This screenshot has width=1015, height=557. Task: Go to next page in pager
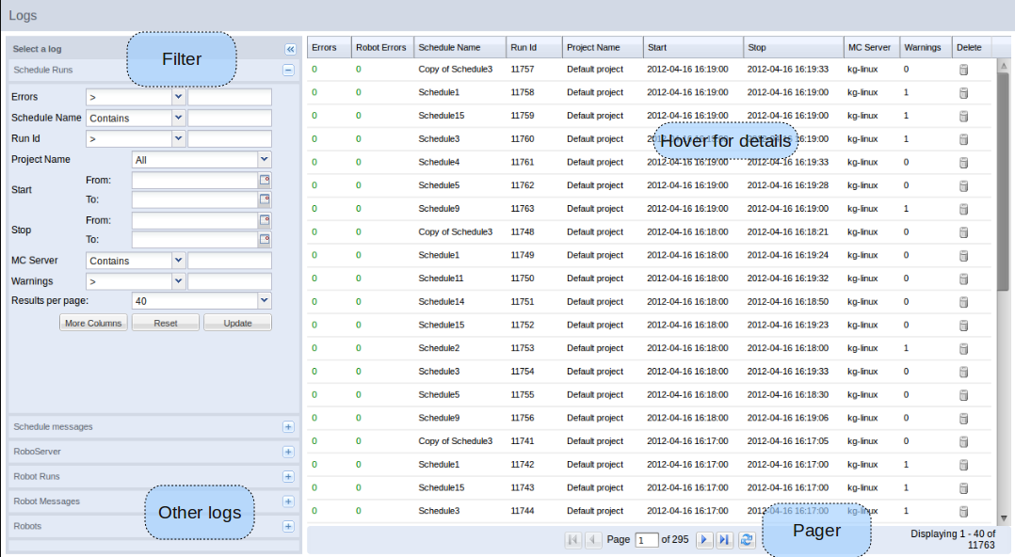(x=703, y=540)
